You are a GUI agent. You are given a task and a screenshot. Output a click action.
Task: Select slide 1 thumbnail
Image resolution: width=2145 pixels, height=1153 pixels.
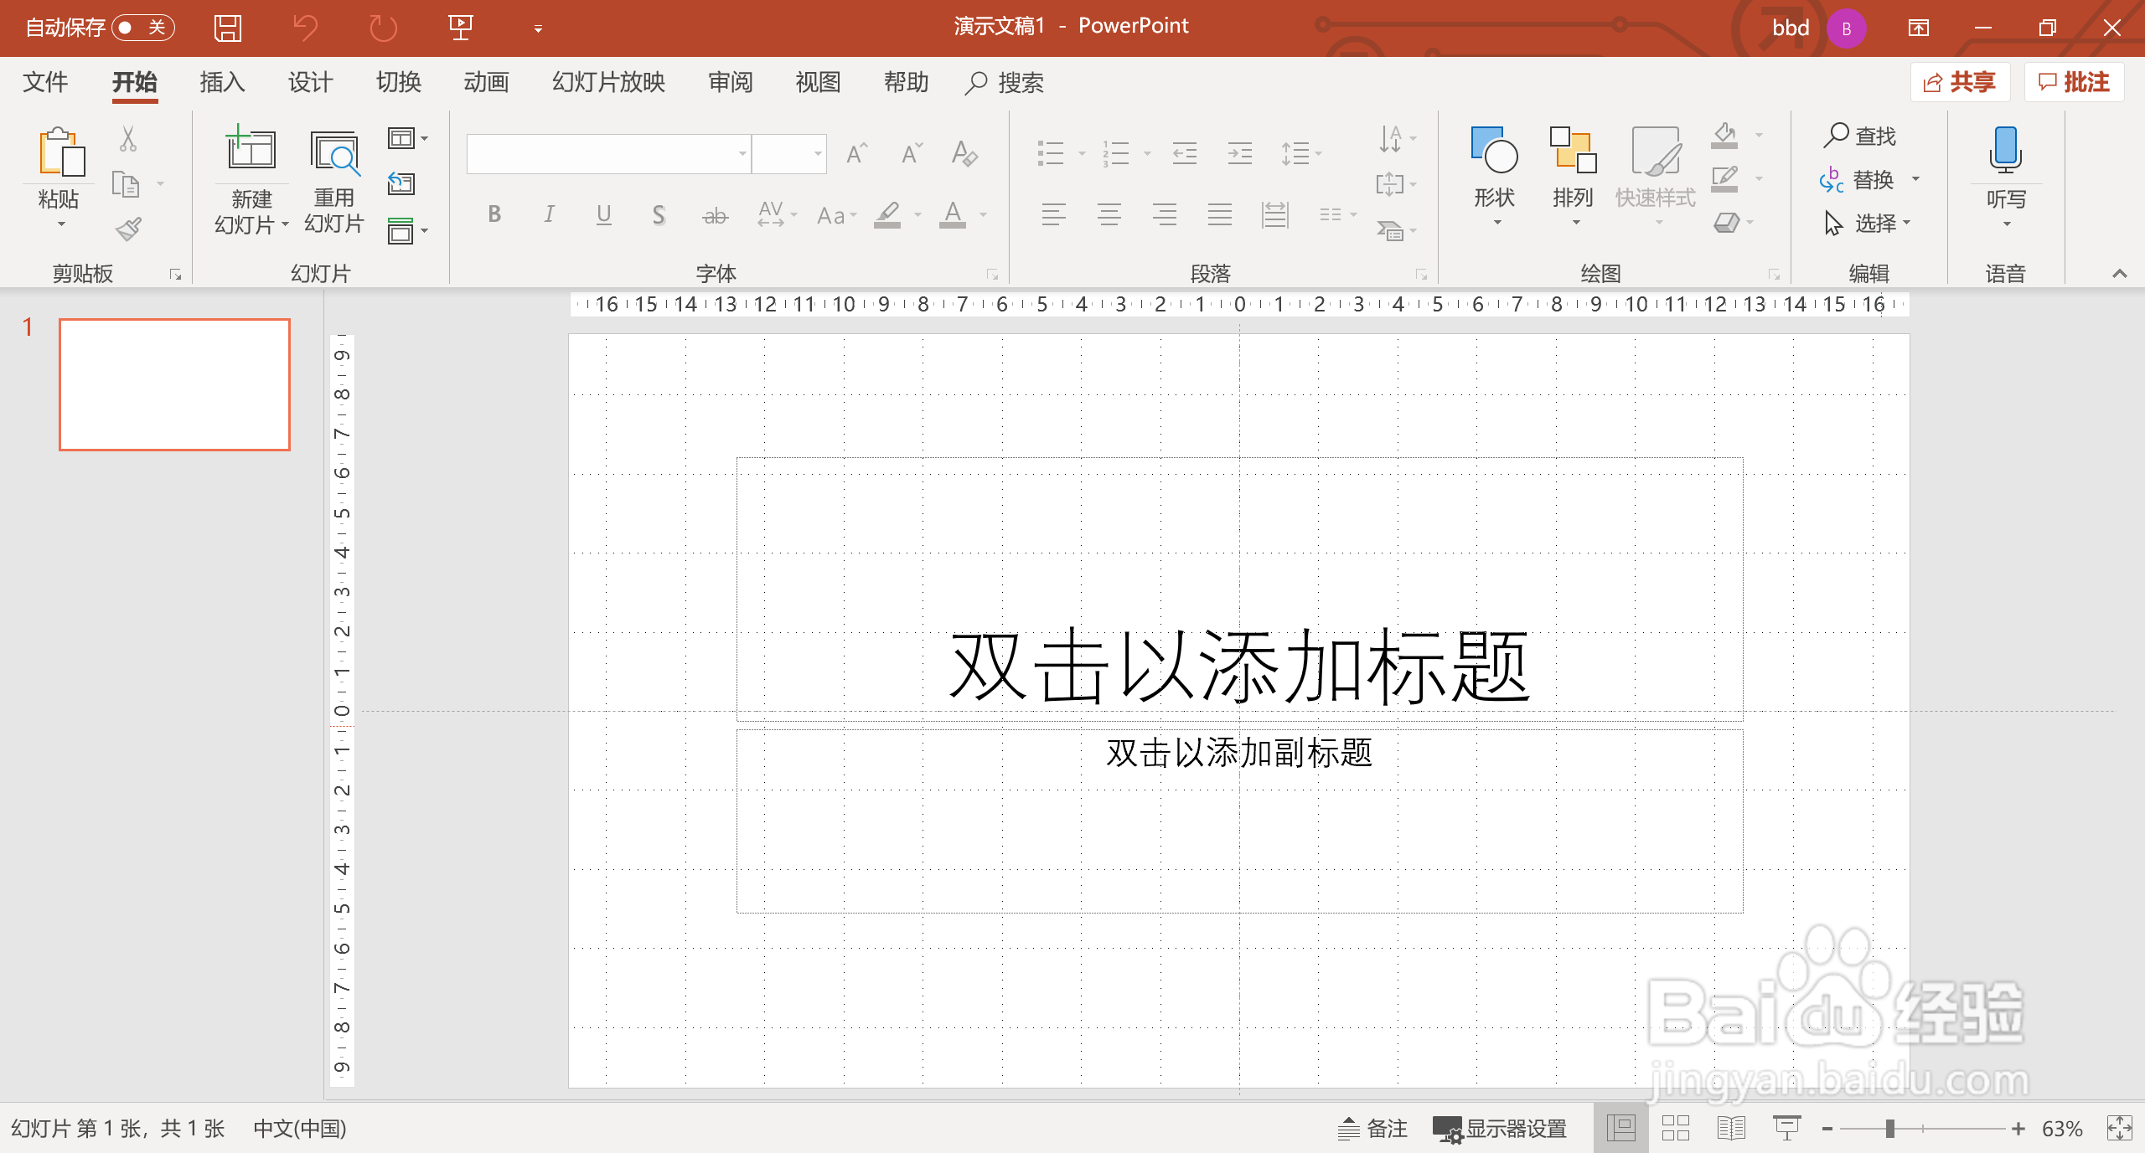point(174,384)
